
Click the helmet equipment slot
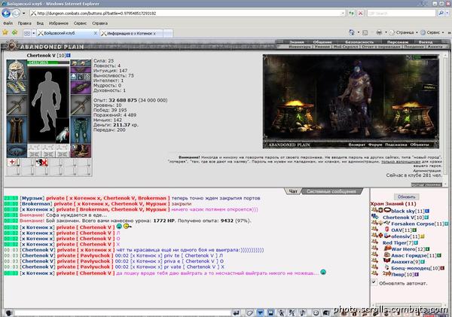17,70
